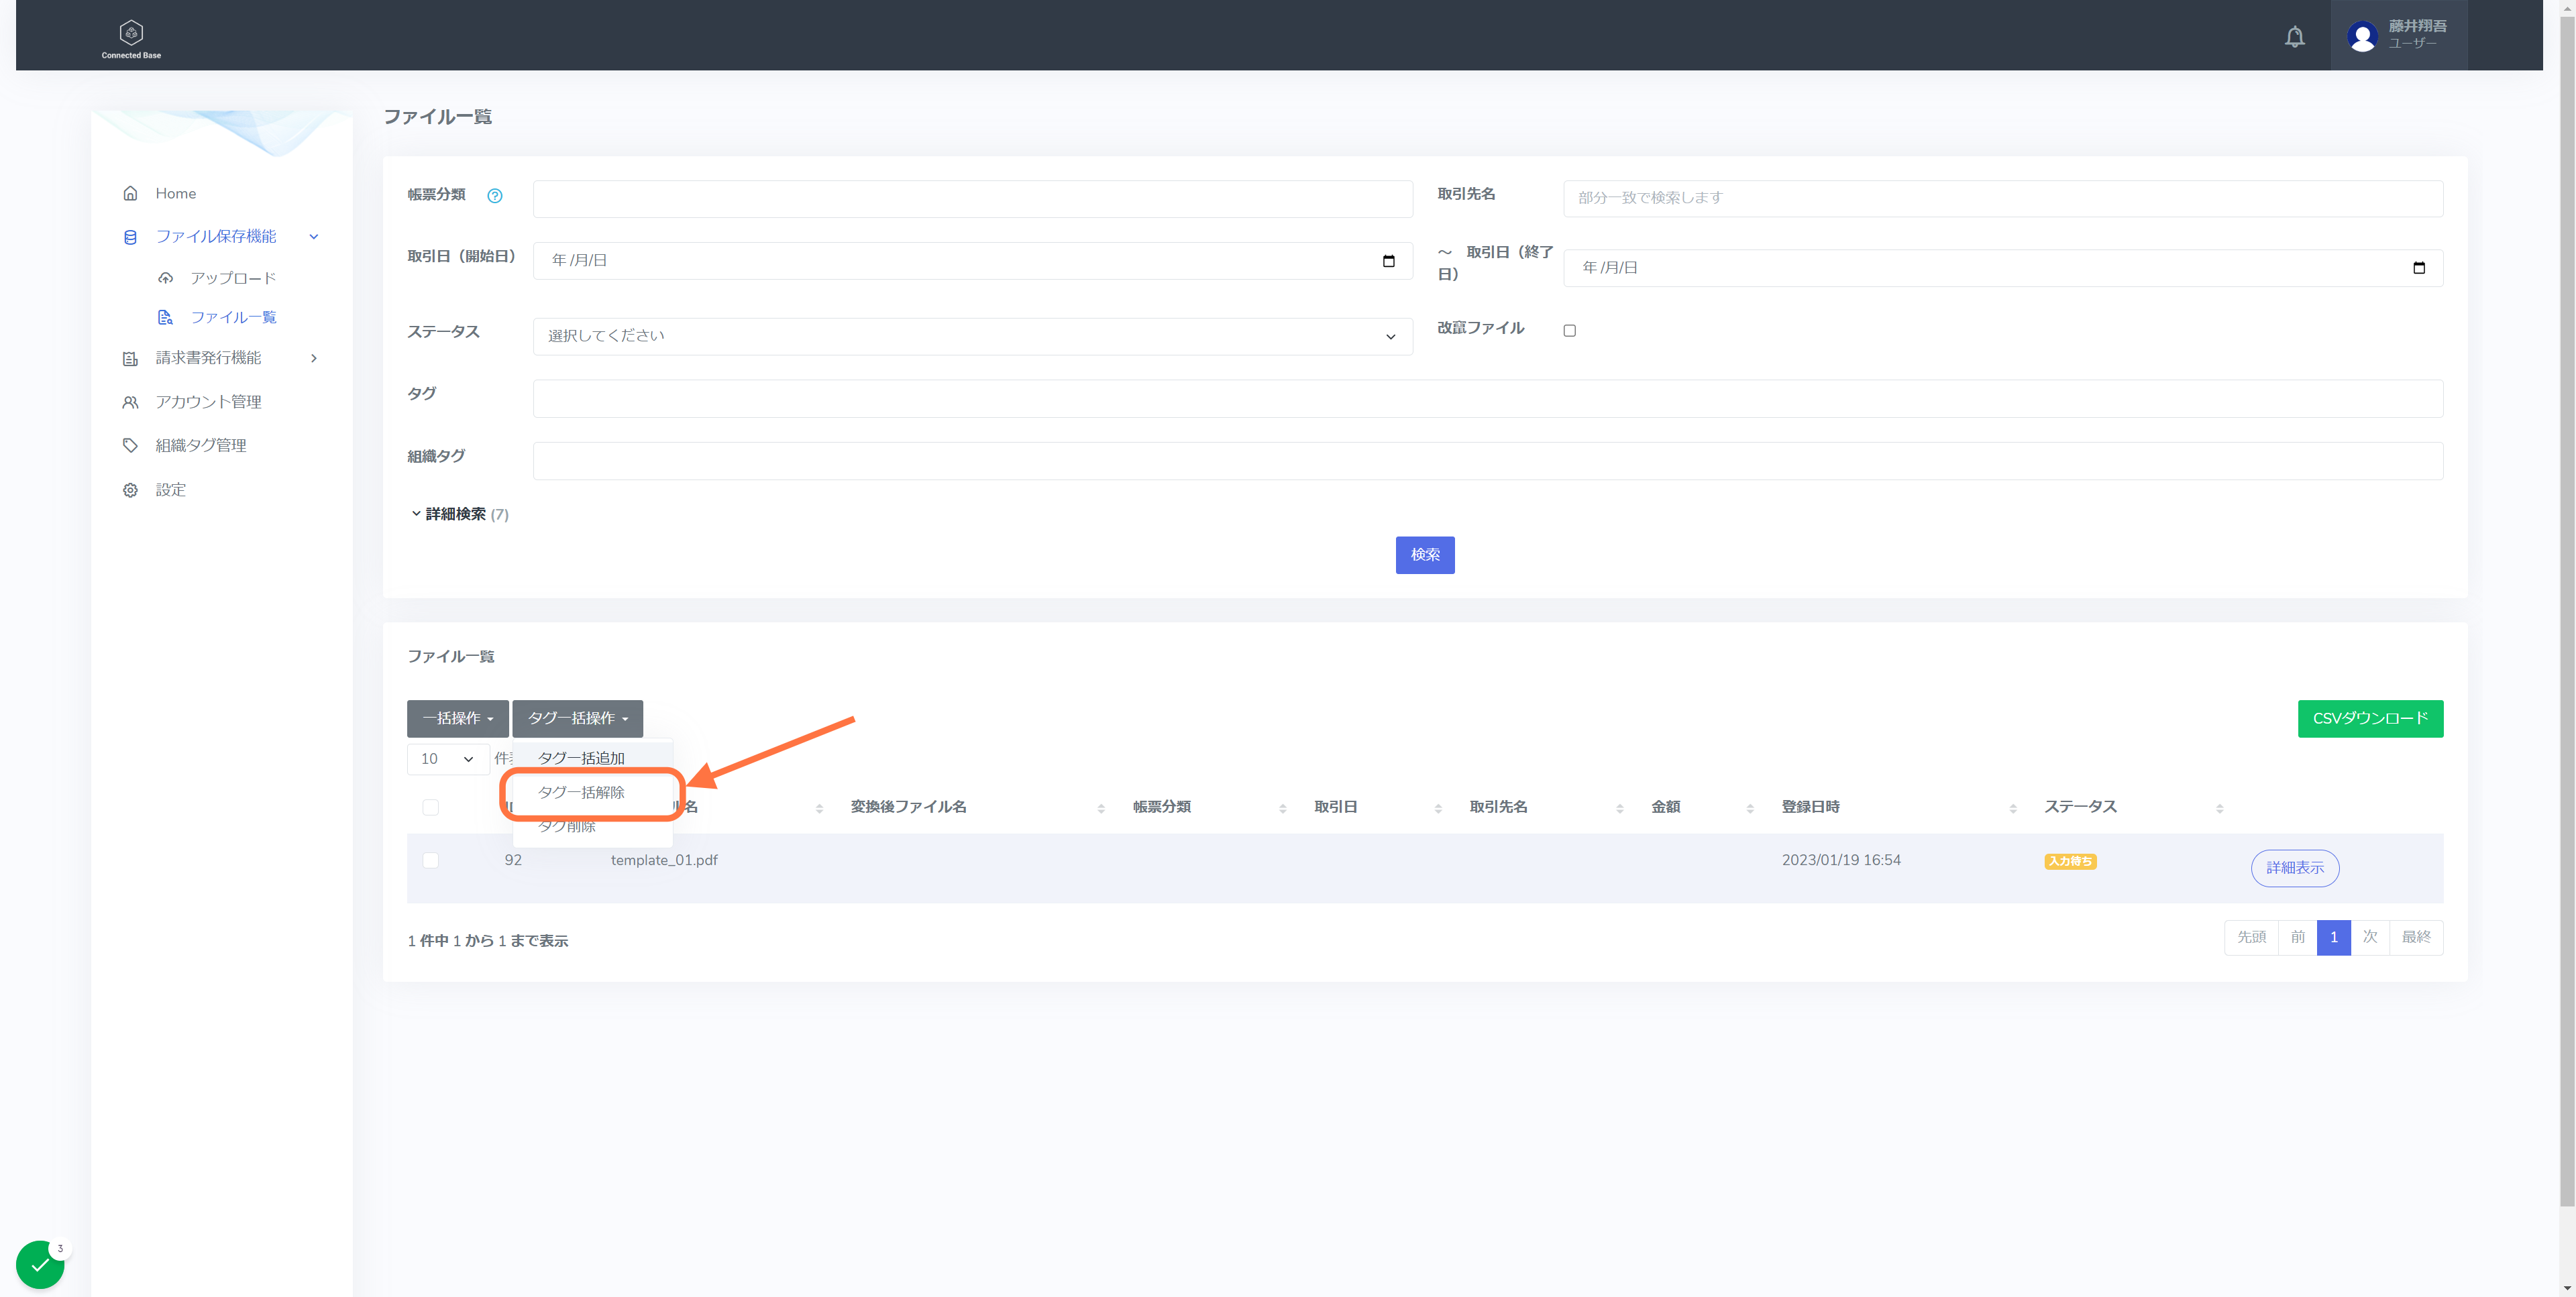Toggle the タグ一括操作 dropdown button
2576x1297 pixels.
click(x=577, y=718)
